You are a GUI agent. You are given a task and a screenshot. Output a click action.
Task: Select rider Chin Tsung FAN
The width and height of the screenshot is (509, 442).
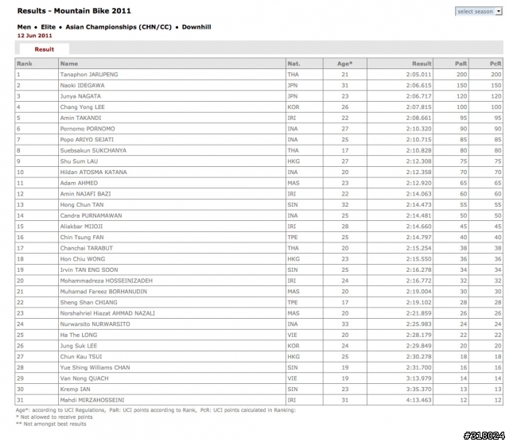[82, 238]
